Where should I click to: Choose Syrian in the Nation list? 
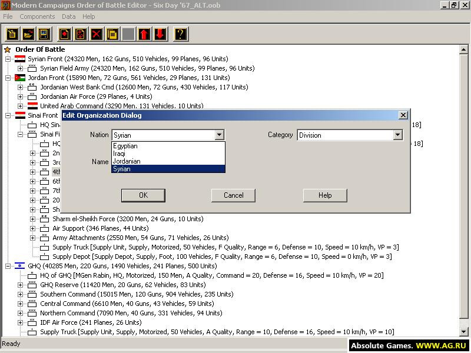pyautogui.click(x=168, y=169)
